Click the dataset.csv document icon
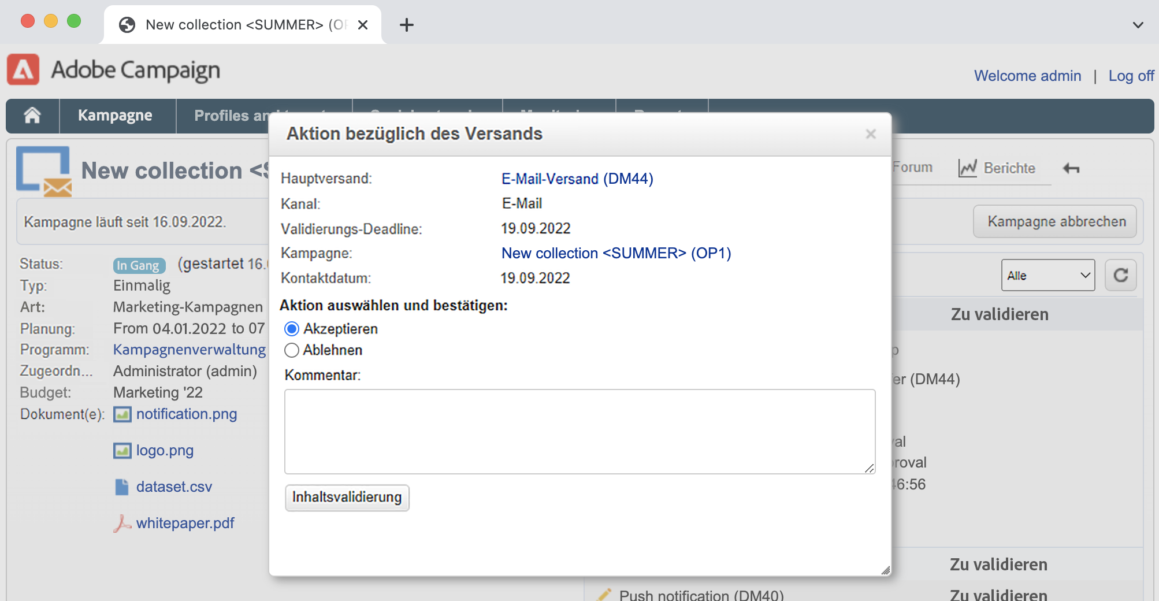 pos(122,487)
